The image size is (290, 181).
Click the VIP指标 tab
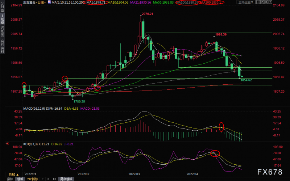(x=33, y=179)
